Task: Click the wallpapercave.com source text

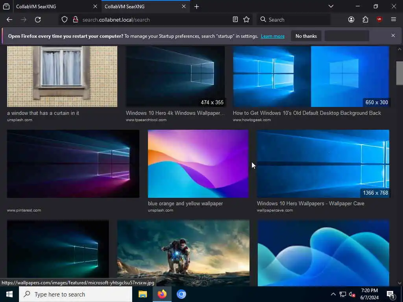Action: 275,210
